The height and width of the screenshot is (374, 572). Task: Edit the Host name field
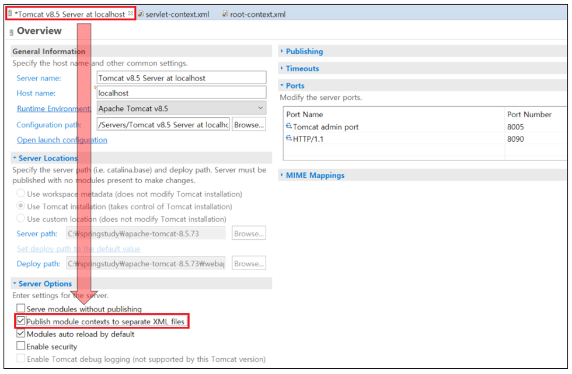(x=182, y=93)
